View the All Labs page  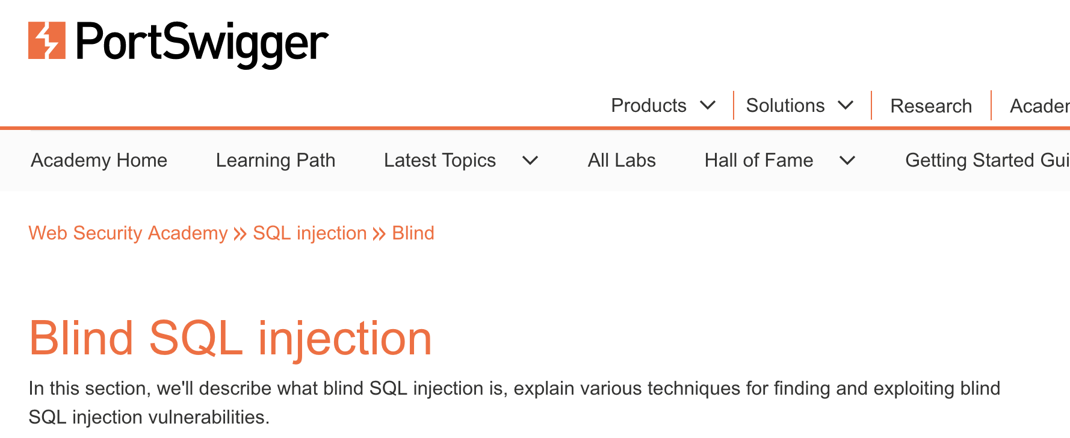(x=622, y=160)
